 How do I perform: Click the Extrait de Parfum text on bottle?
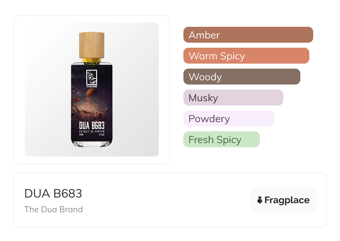92,131
